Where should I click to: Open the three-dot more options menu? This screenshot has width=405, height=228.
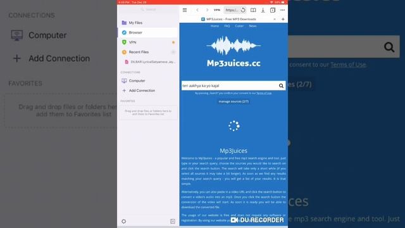pyautogui.click(x=283, y=10)
